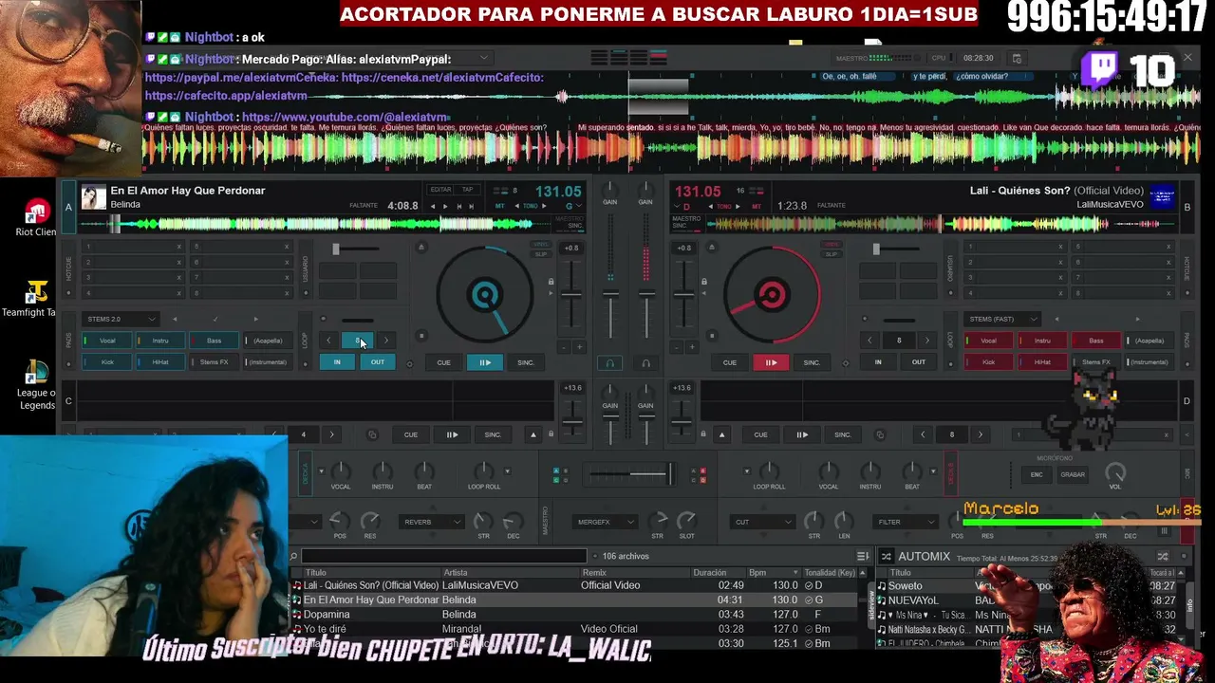Image resolution: width=1215 pixels, height=683 pixels.
Task: Click the loop IN button on deck A
Action: (x=337, y=362)
